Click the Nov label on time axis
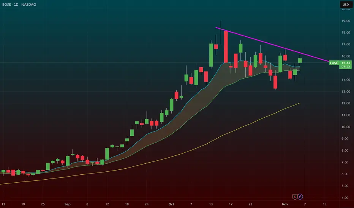 pyautogui.click(x=285, y=204)
